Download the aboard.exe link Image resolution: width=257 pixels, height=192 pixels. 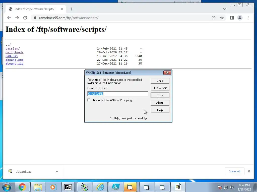pos(14,60)
